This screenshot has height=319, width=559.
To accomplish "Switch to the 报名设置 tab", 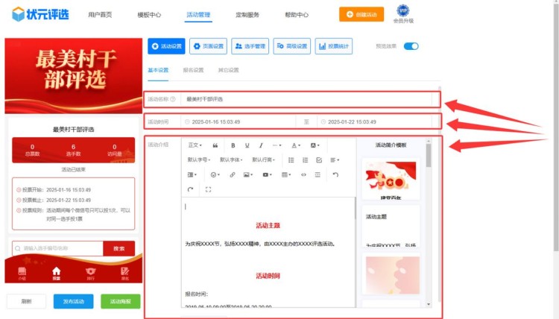I will click(x=193, y=70).
